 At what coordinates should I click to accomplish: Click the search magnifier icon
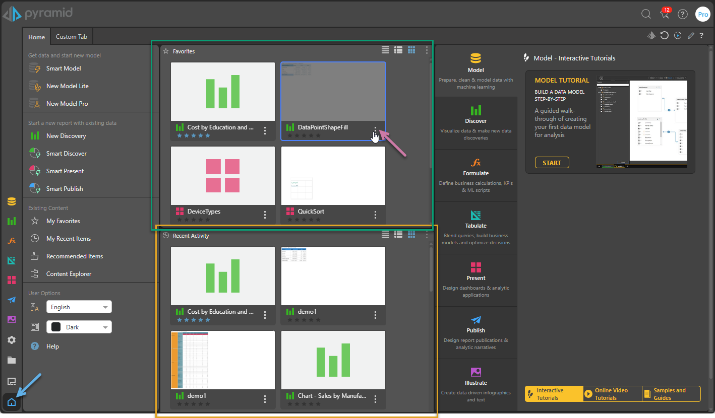point(646,14)
